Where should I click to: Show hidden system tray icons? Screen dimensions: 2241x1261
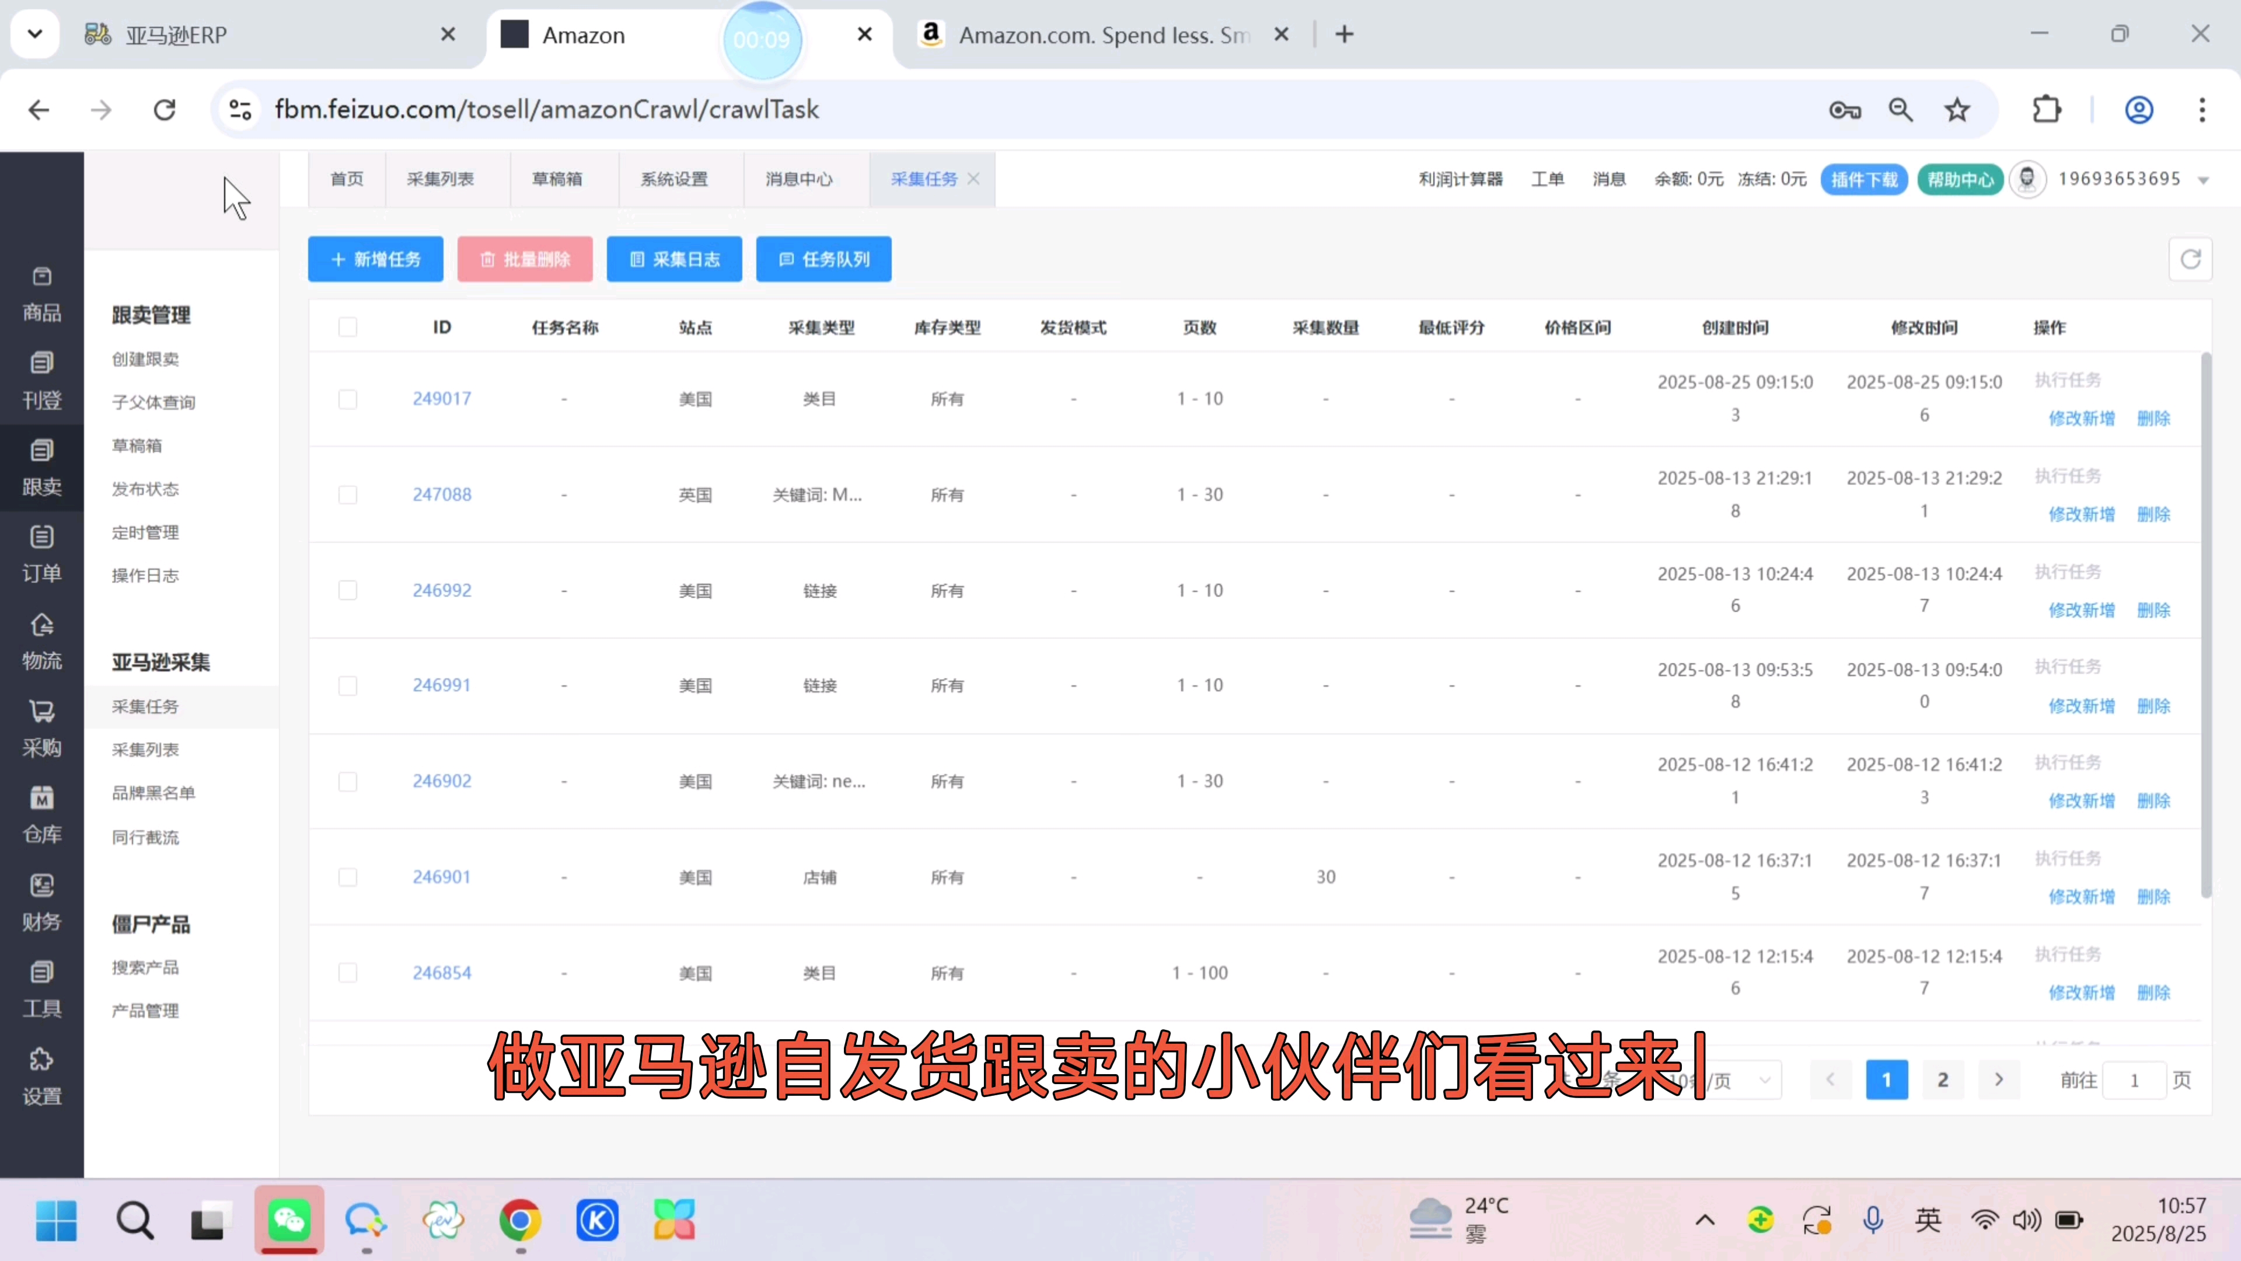point(1704,1220)
